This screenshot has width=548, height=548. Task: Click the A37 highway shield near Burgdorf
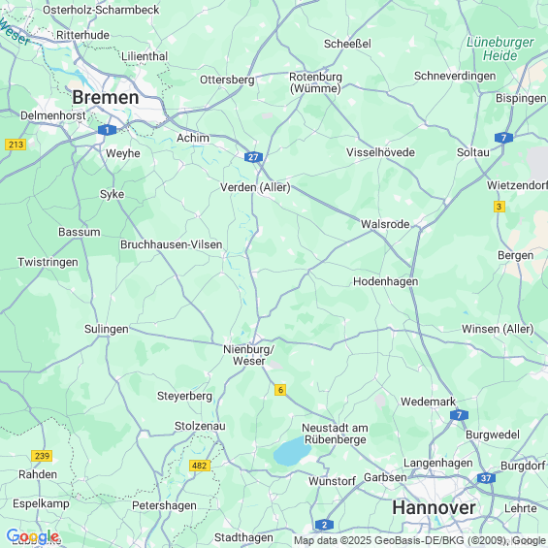(486, 478)
